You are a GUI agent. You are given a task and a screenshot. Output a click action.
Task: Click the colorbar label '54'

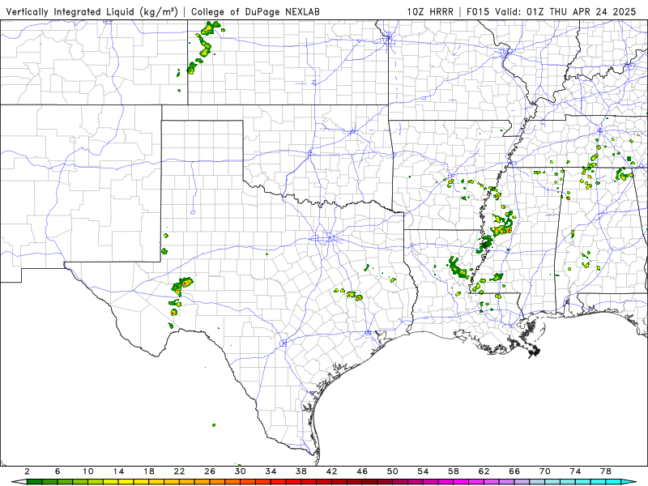click(423, 471)
